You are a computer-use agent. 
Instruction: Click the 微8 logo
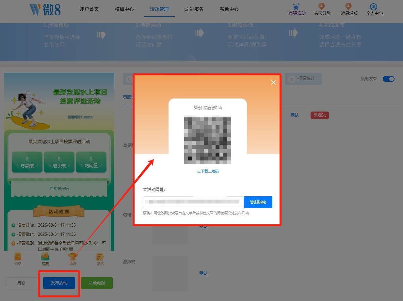(x=45, y=9)
